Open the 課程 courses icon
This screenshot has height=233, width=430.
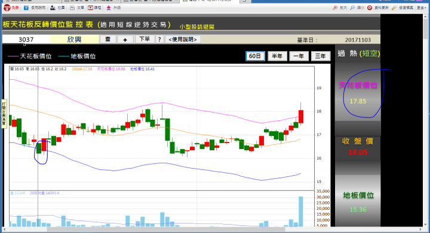[91, 8]
